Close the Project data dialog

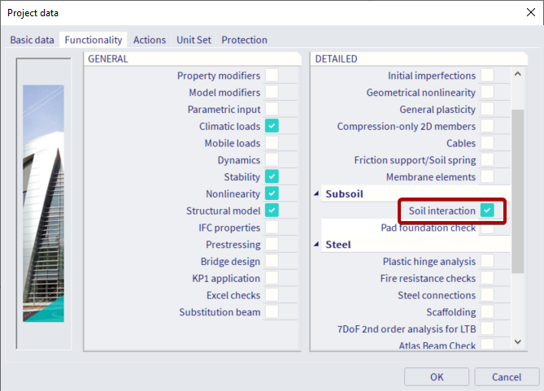tap(530, 12)
